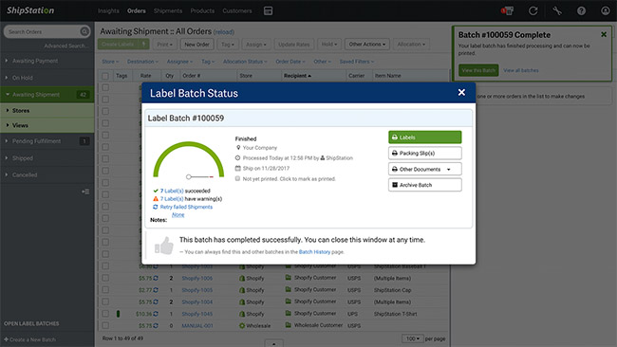
Task: Click the Notes None link
Action: click(x=178, y=215)
